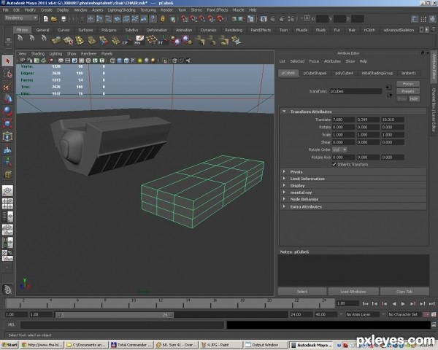Screen dimensions: 438x350
Task: Open the Create menu
Action: tap(47, 10)
